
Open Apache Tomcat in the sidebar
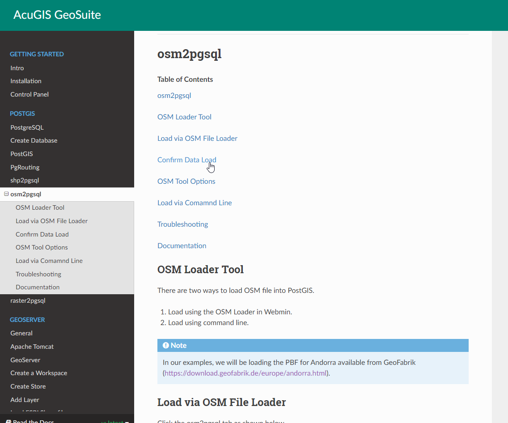(32, 347)
